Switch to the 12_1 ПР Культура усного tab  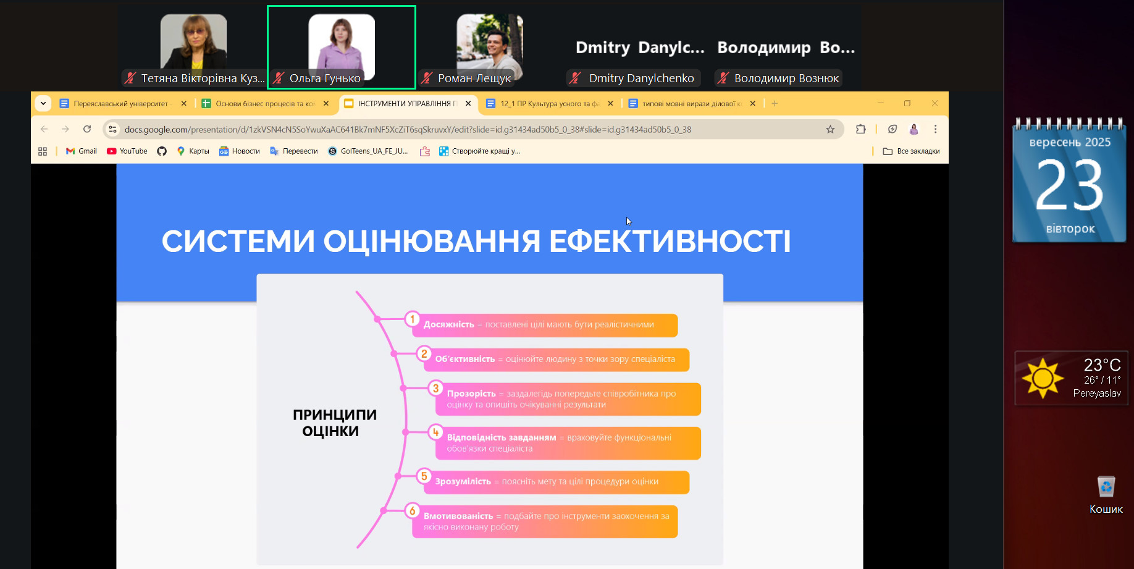[x=547, y=104]
